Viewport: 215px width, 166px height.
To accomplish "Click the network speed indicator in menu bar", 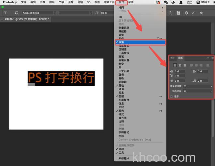I will coord(189,2).
